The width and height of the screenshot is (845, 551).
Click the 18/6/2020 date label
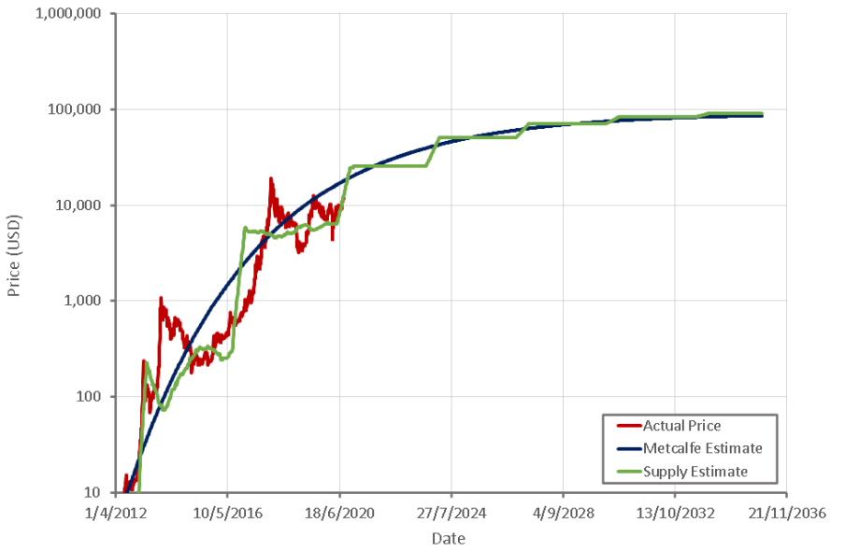(339, 513)
